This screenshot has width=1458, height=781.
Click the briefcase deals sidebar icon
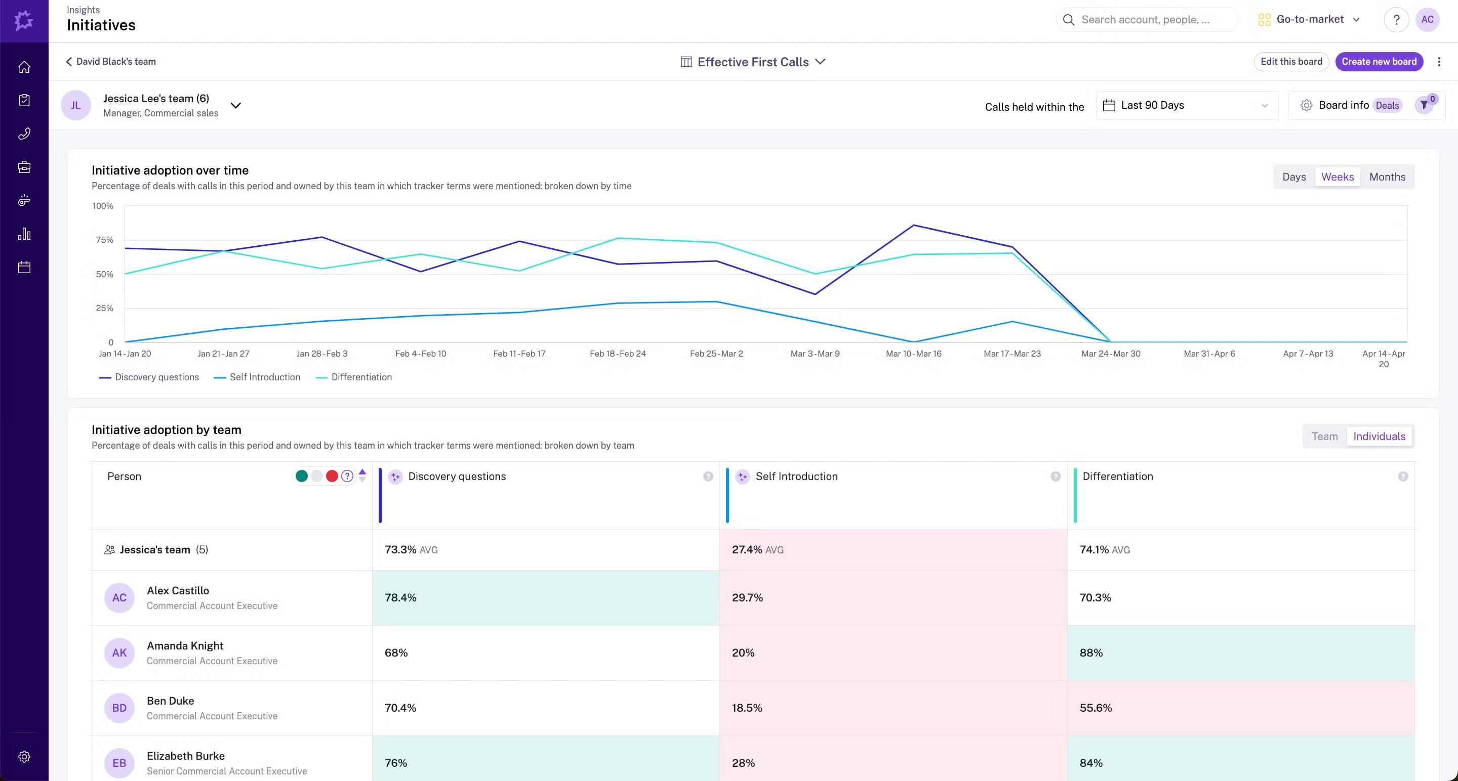tap(24, 167)
